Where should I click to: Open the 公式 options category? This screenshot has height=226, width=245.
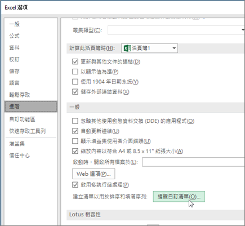click(15, 36)
